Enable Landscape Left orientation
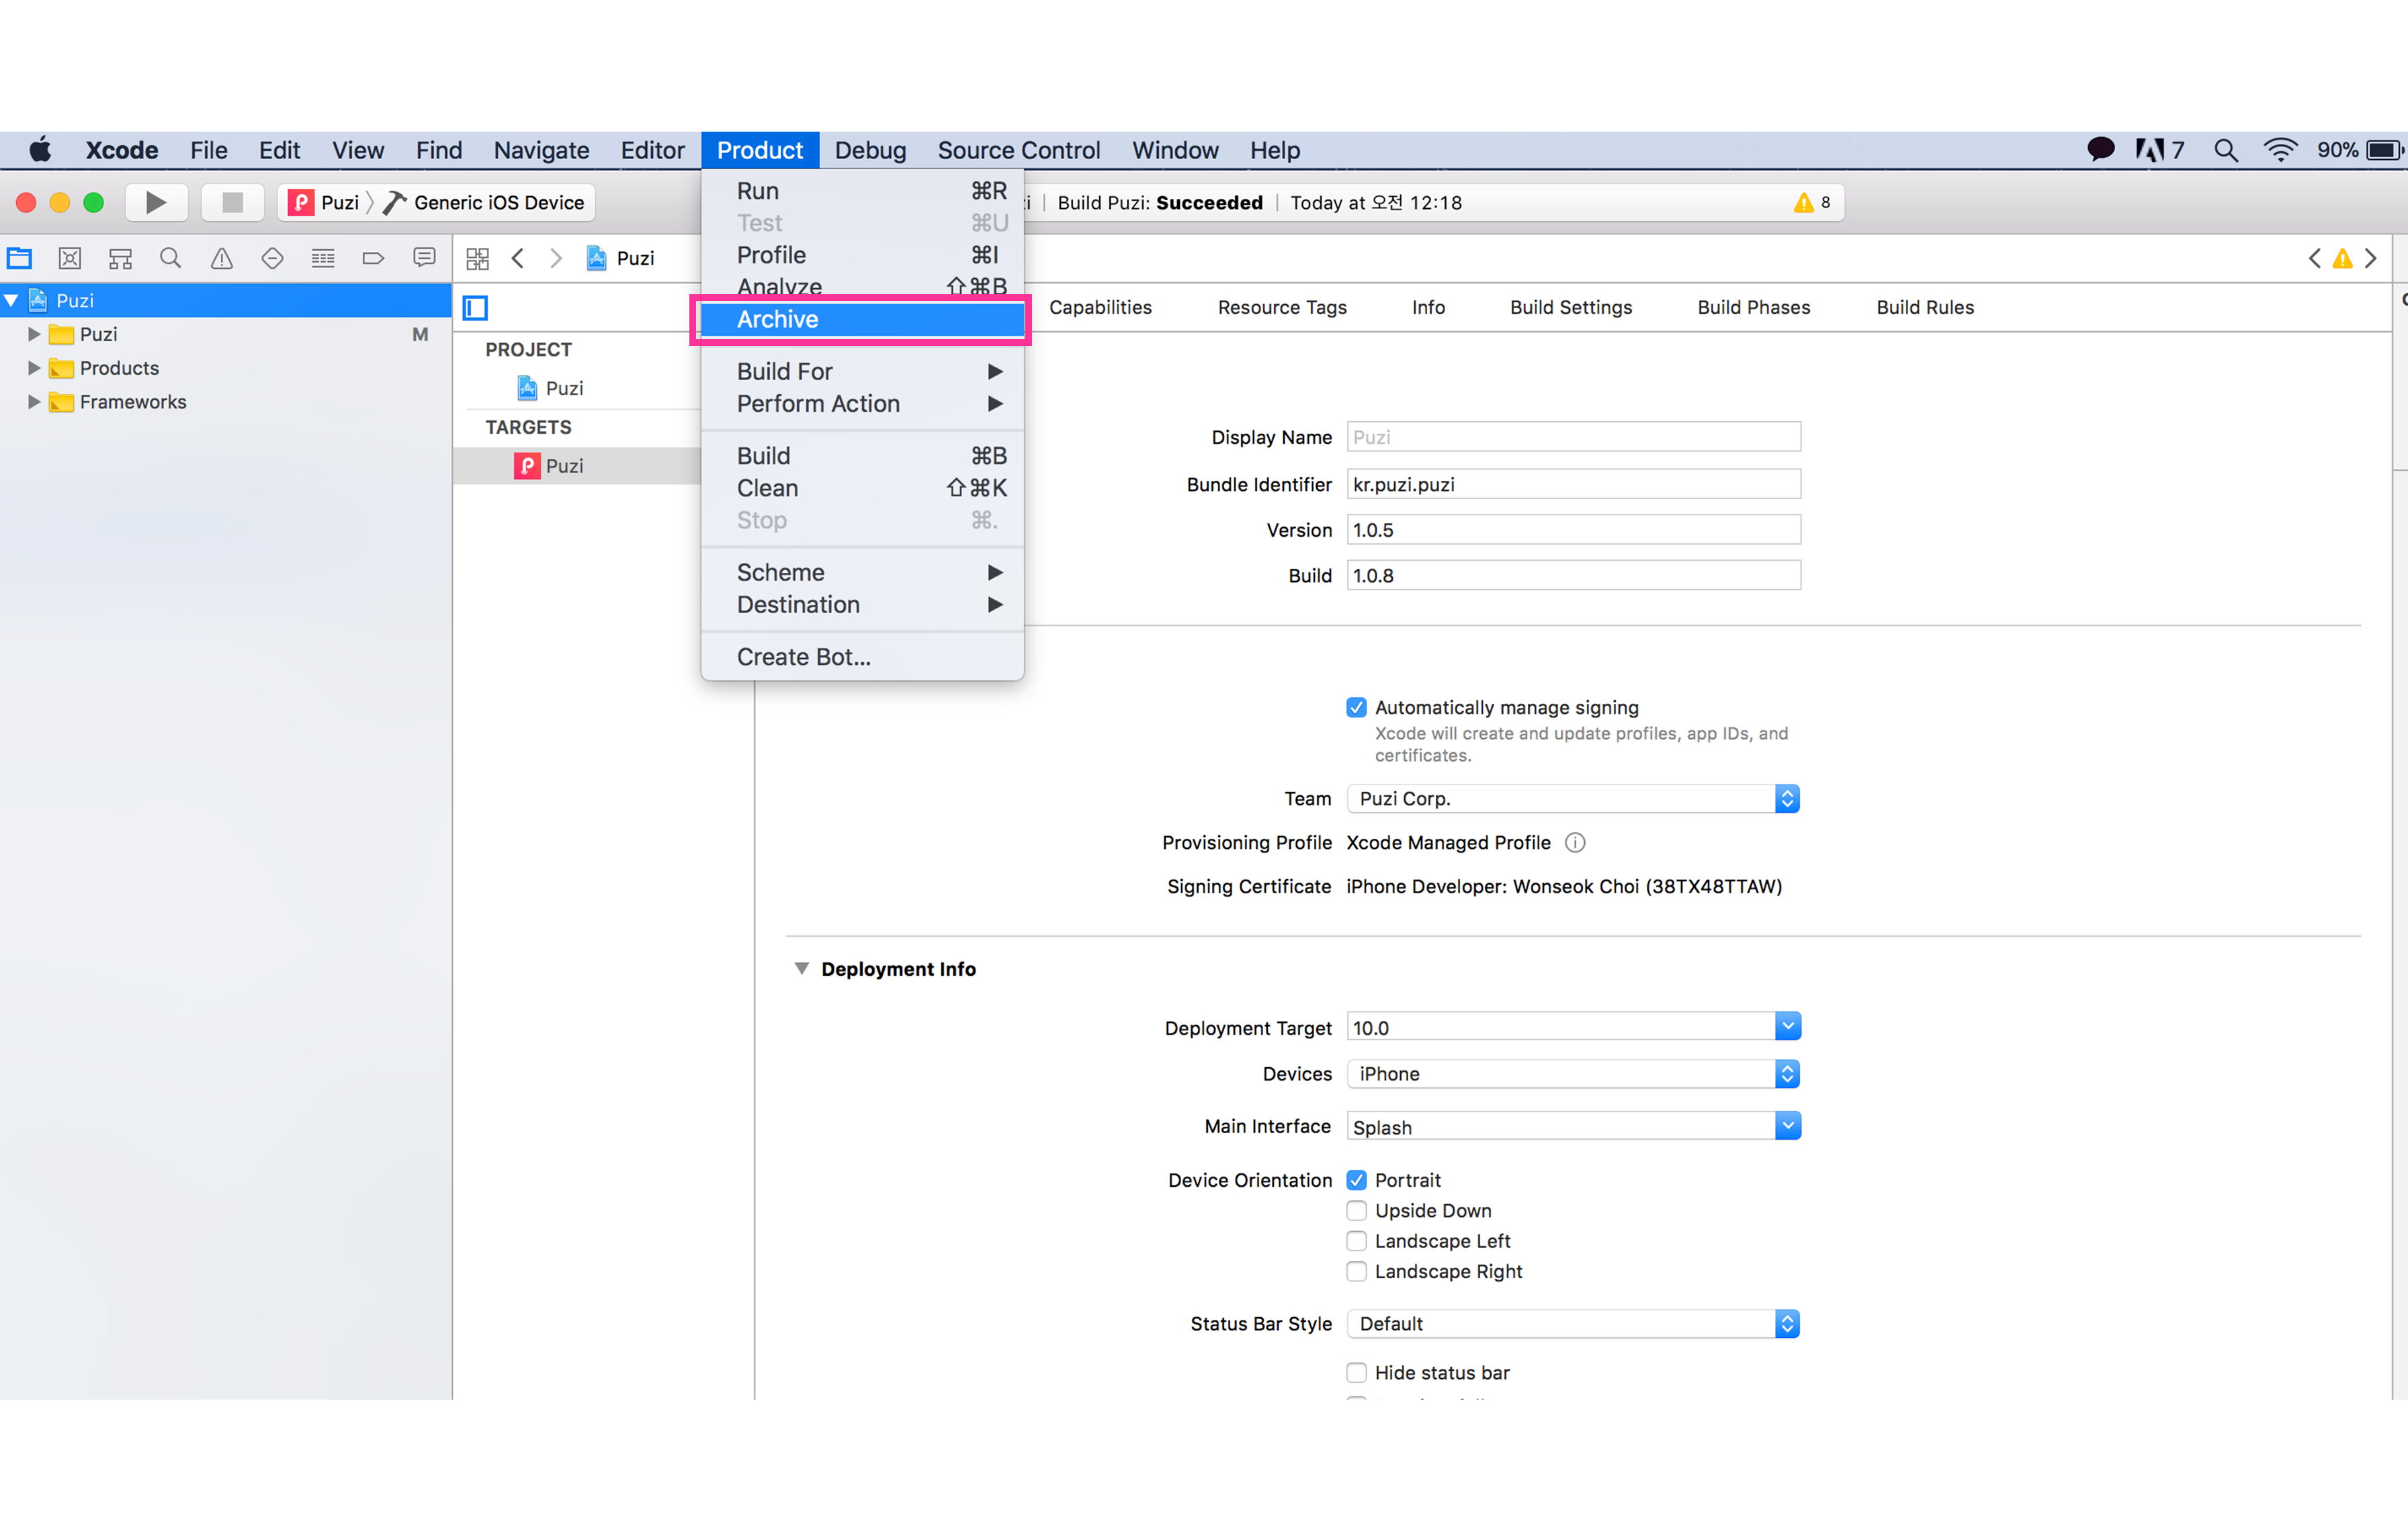The image size is (2408, 1530). 1356,1241
